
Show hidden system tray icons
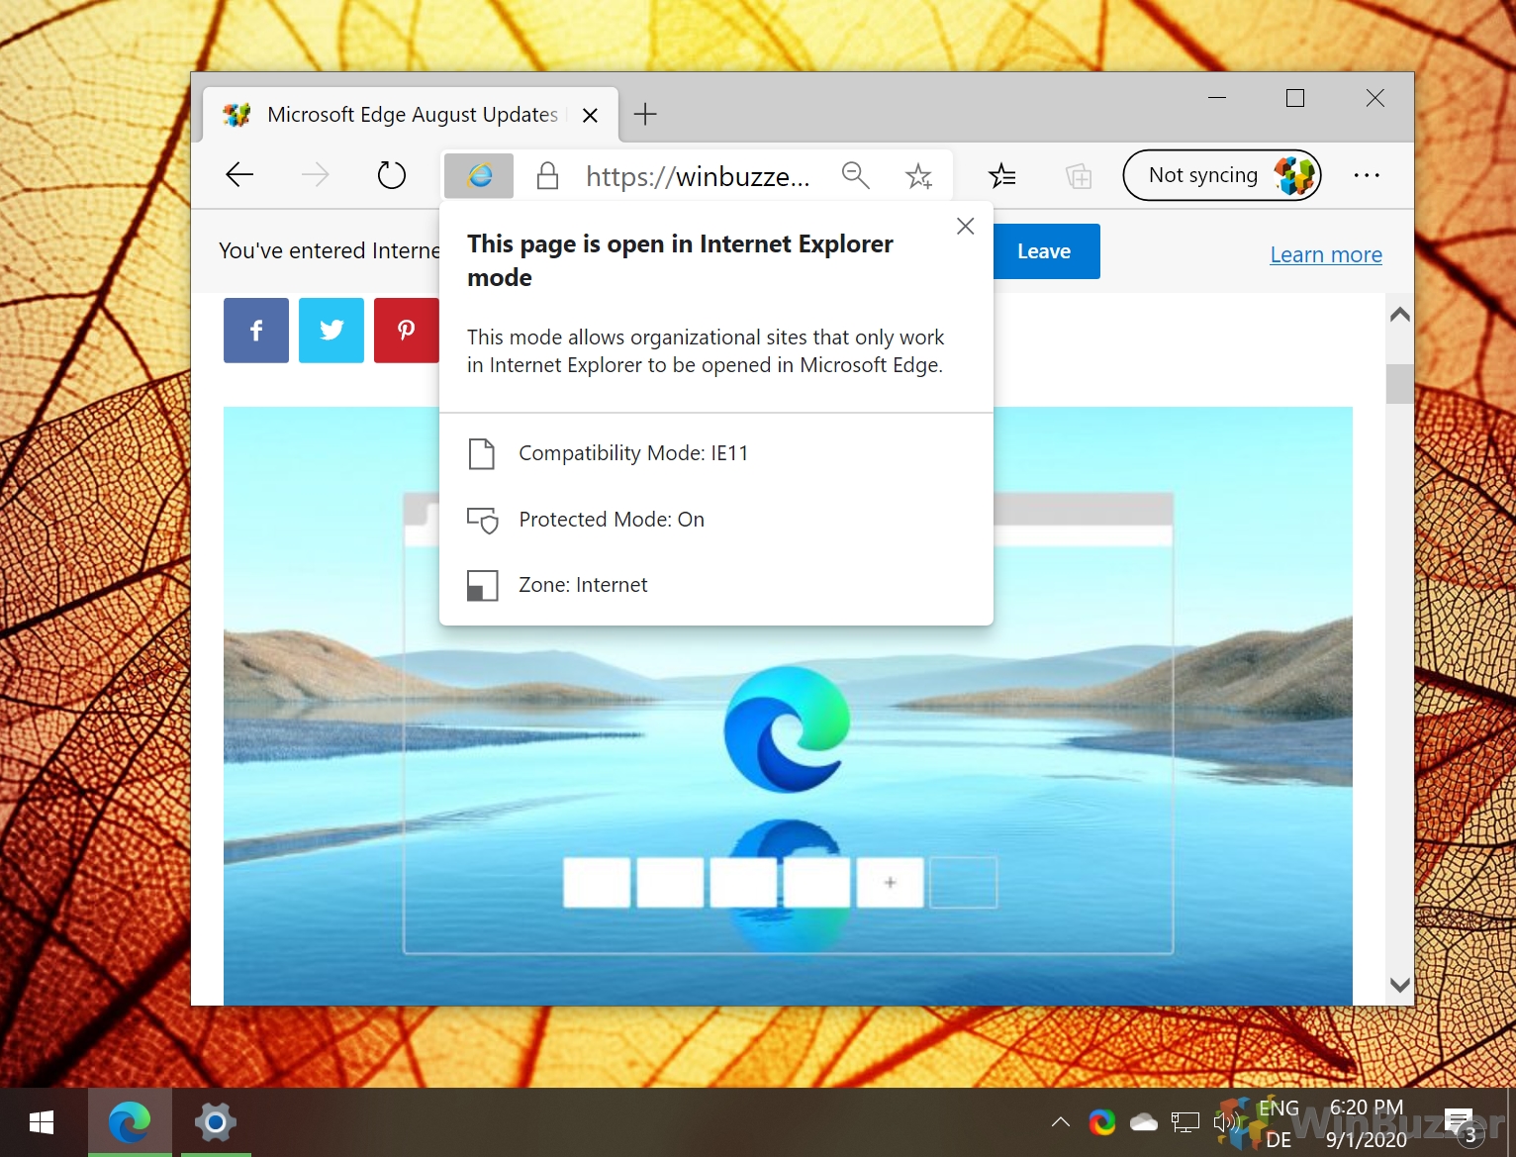click(1061, 1122)
